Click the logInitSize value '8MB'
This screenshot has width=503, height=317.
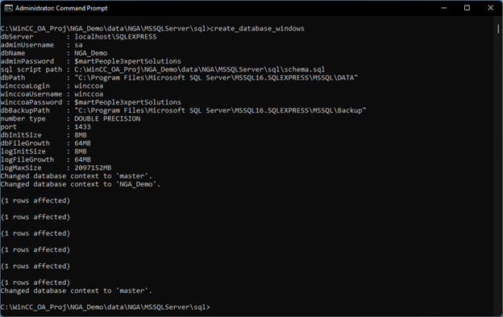[x=81, y=151]
